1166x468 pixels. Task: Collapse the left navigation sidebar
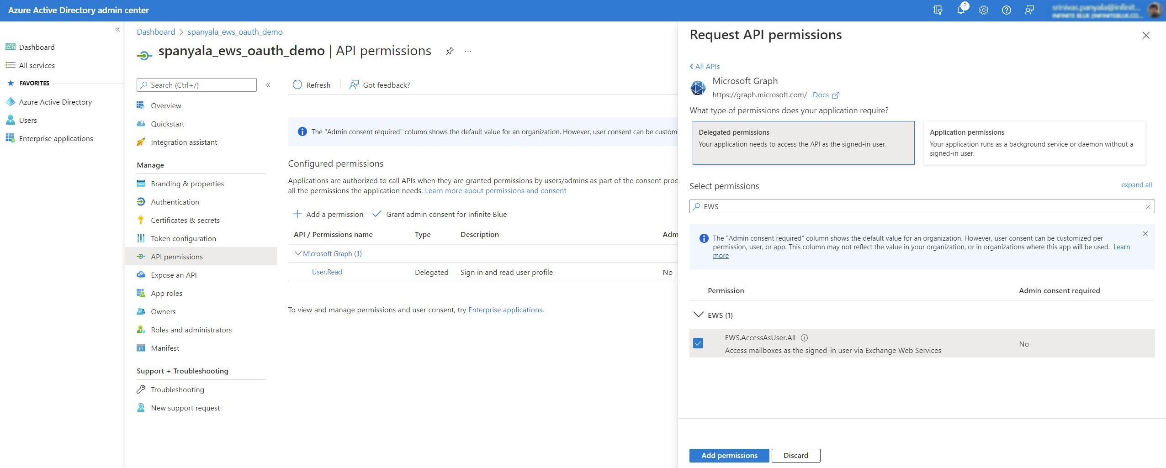[x=117, y=30]
